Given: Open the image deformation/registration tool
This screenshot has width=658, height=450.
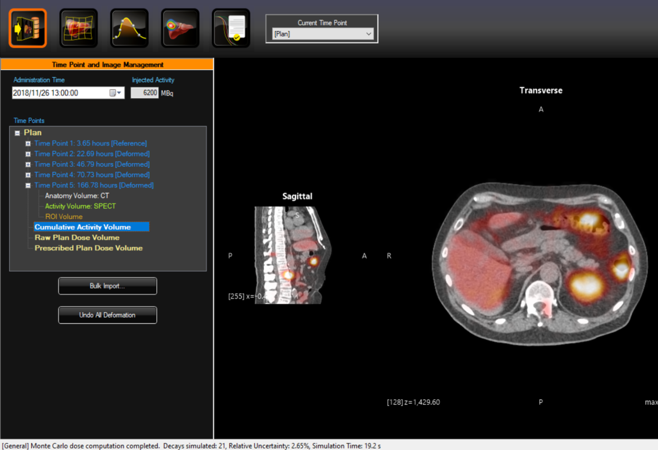Looking at the screenshot, I should 78,28.
